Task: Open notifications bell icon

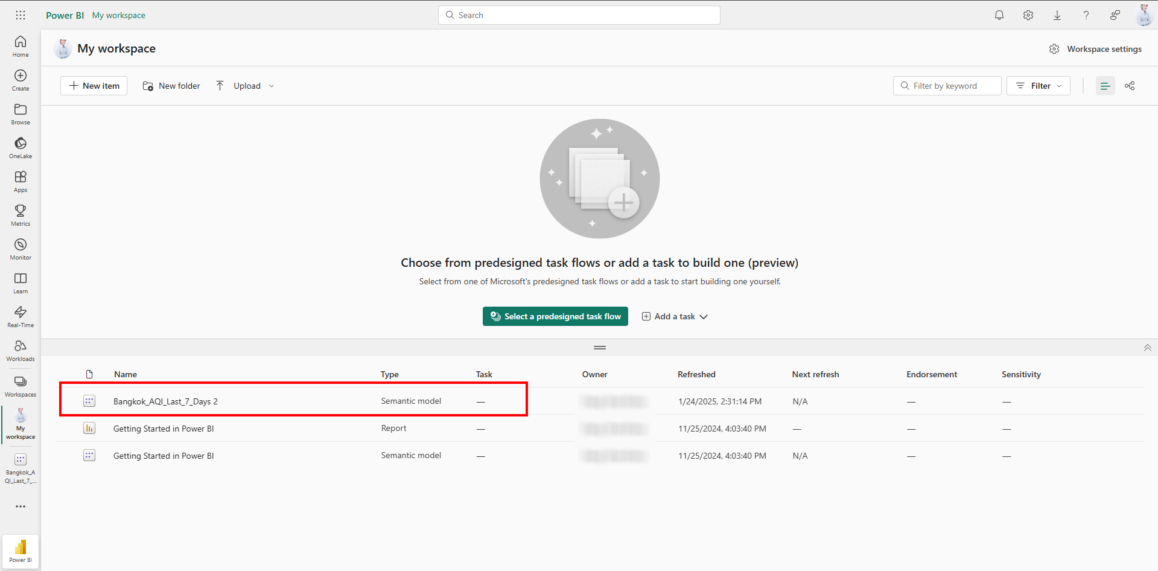Action: point(999,15)
